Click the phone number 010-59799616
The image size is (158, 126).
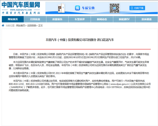tap(114, 87)
